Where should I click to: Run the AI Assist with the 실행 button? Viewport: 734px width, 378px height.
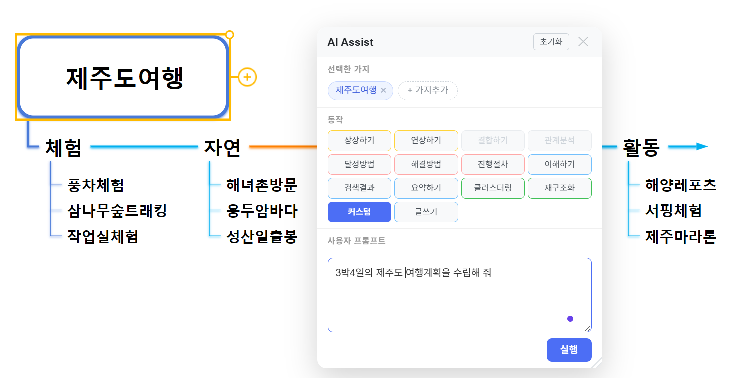(x=569, y=350)
